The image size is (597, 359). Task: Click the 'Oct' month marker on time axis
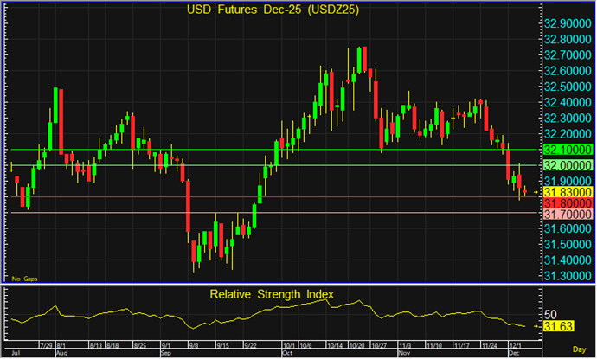288,354
